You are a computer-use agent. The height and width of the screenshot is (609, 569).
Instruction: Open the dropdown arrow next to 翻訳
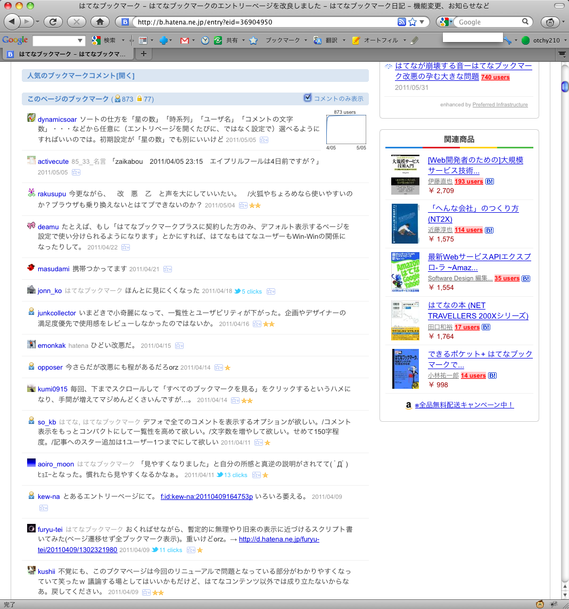pos(344,40)
